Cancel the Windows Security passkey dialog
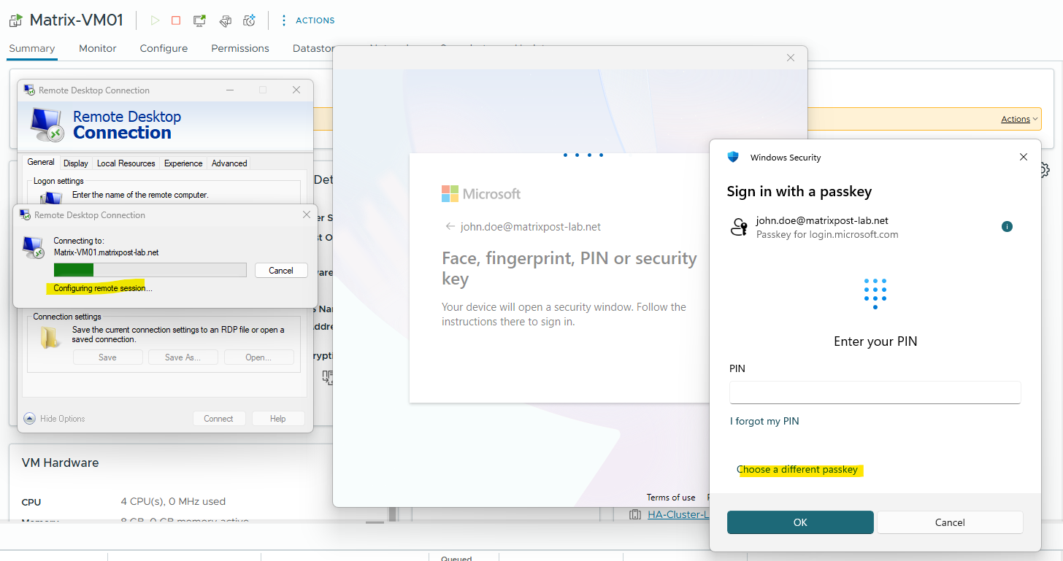Image resolution: width=1063 pixels, height=561 pixels. click(950, 522)
